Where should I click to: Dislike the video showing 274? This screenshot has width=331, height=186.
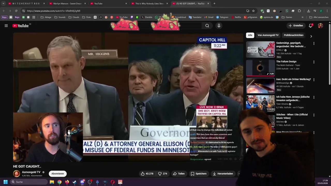(163, 174)
